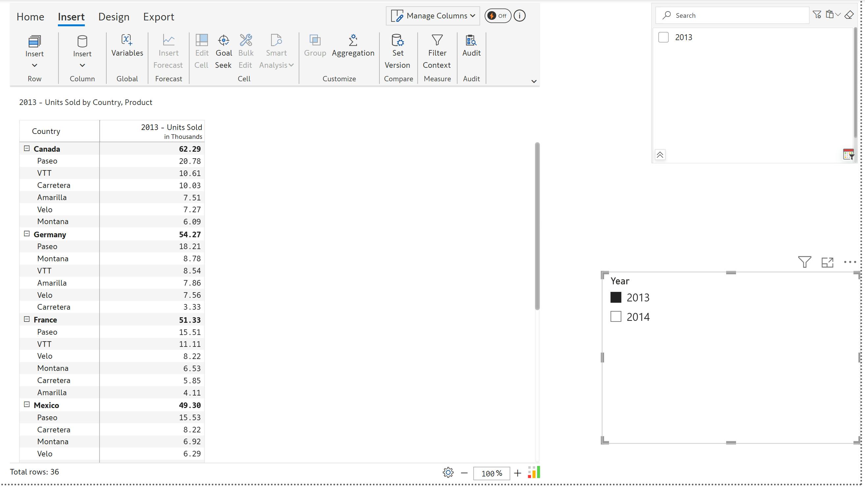Click the Aggregation icon

tap(353, 40)
